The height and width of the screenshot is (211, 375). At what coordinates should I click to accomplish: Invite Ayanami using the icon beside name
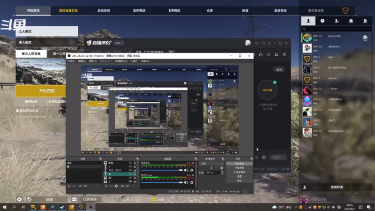[x=365, y=38]
